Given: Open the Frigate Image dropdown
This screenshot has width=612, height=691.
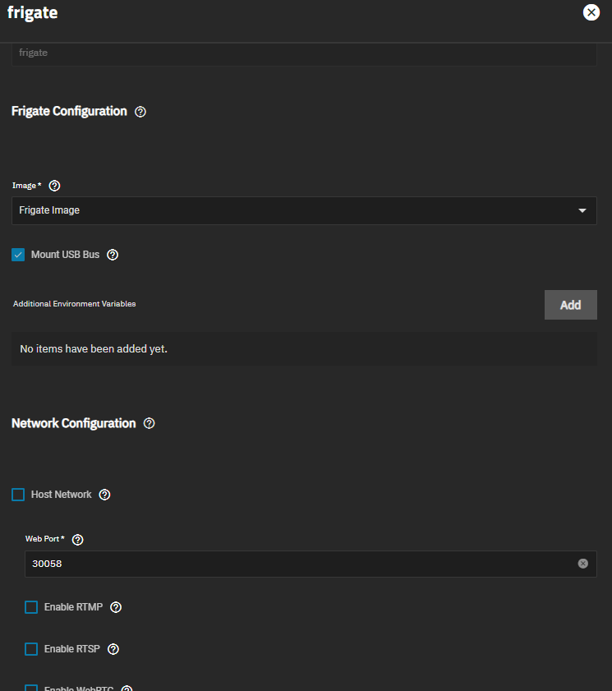Looking at the screenshot, I should point(304,210).
